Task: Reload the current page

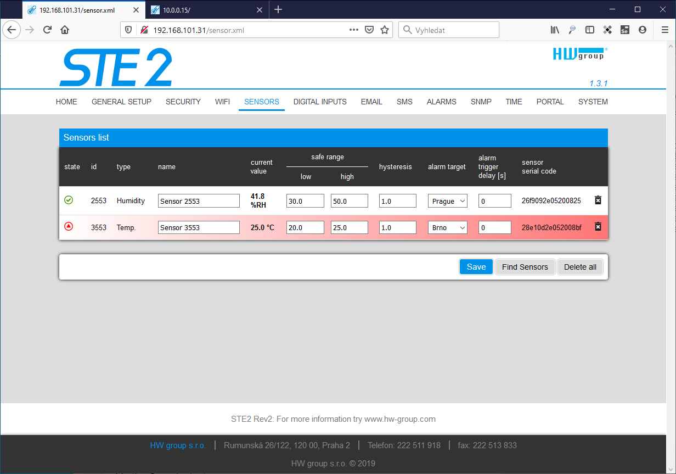Action: pos(47,30)
